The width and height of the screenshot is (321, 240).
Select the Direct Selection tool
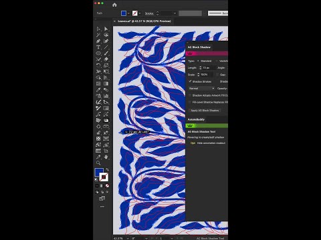[x=106, y=29]
